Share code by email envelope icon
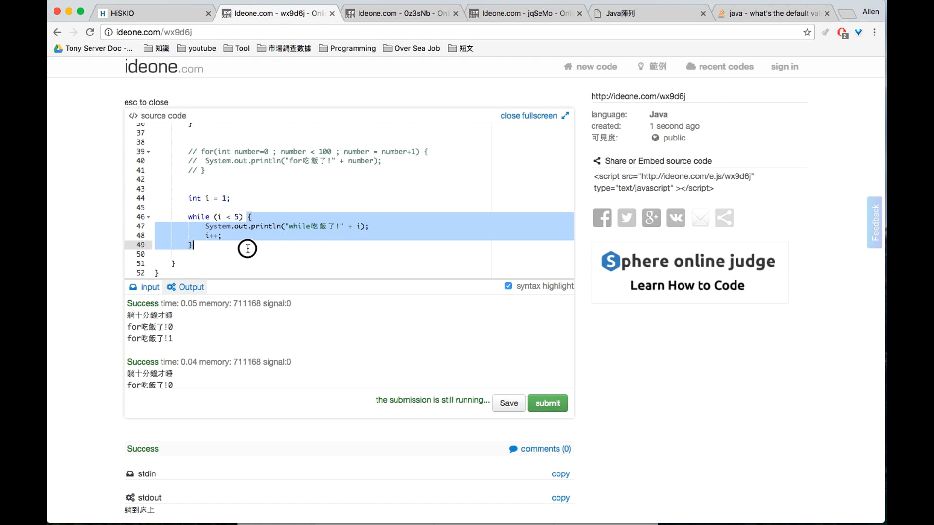The width and height of the screenshot is (934, 525). click(700, 218)
